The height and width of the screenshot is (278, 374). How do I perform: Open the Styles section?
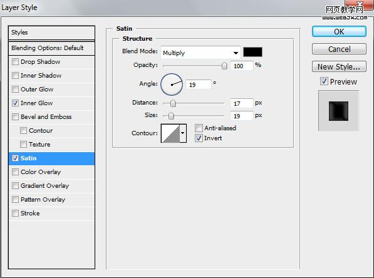[x=51, y=33]
